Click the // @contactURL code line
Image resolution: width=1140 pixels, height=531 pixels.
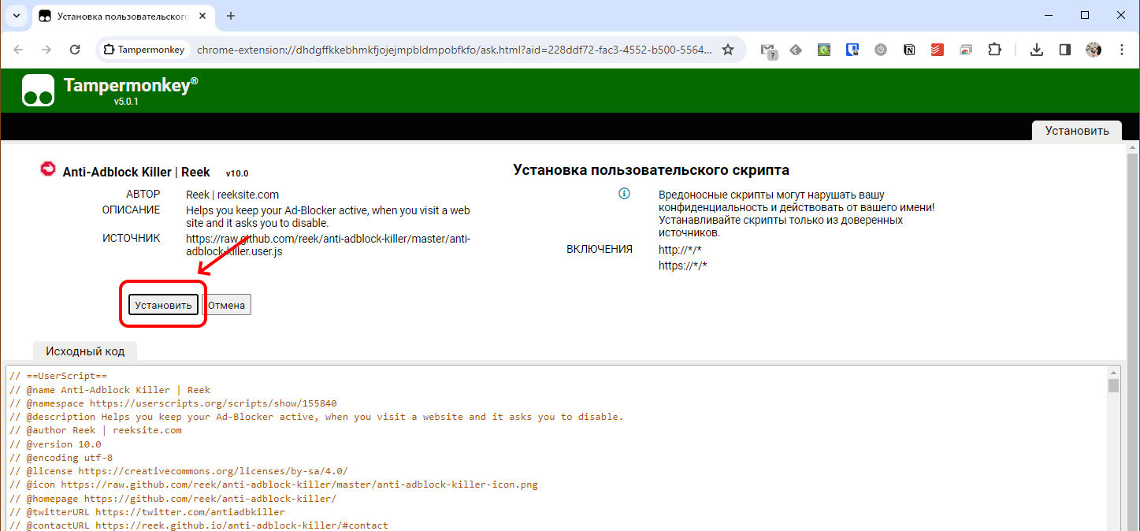[199, 525]
